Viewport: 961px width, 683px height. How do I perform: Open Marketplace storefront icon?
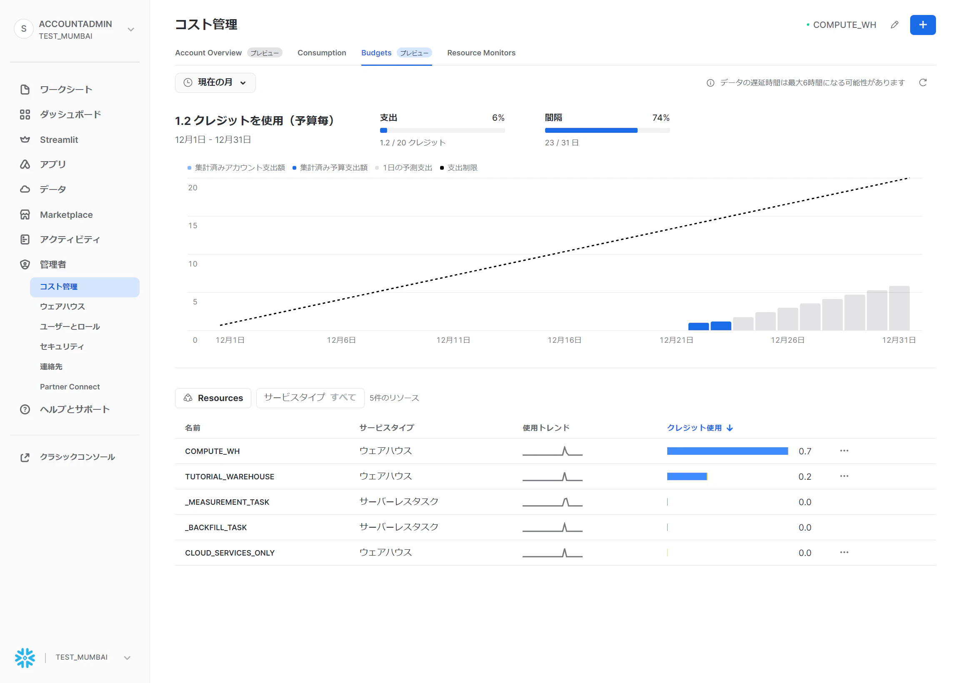pos(25,214)
